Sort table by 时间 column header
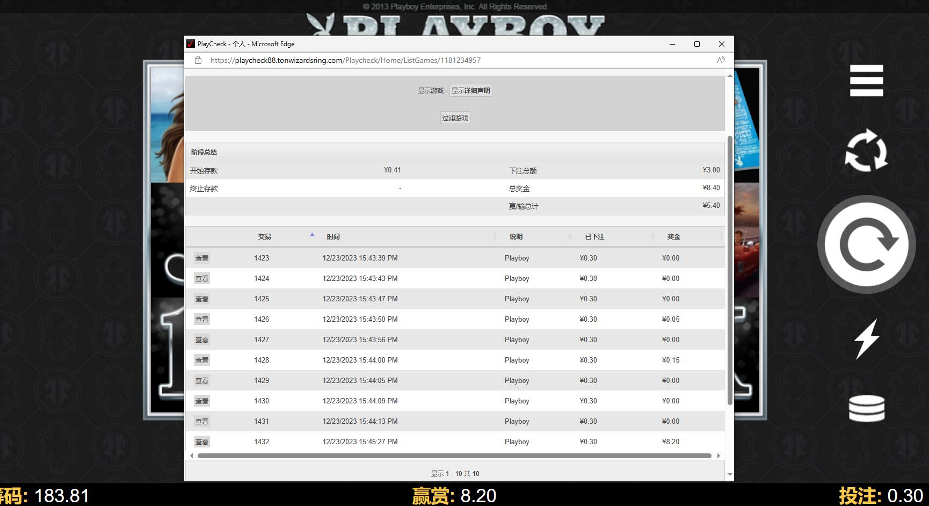The height and width of the screenshot is (506, 929). 333,236
